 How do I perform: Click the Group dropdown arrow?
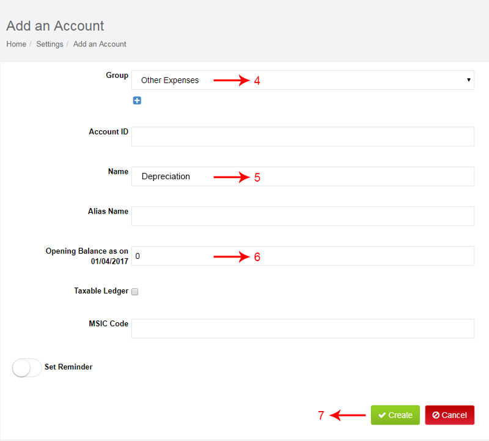point(468,80)
